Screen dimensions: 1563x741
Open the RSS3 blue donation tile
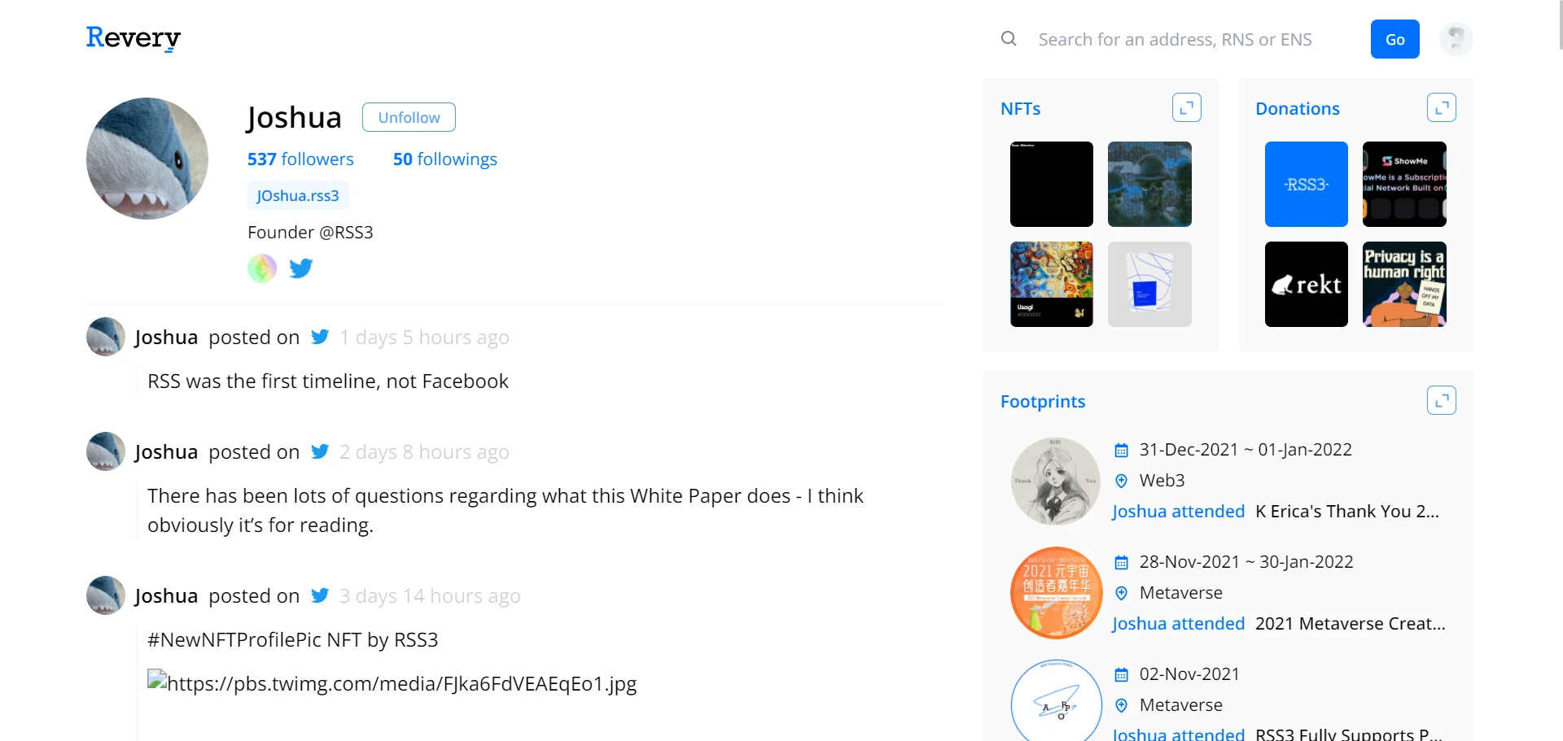pyautogui.click(x=1306, y=185)
